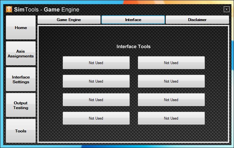Click third-row Not Used button, left column

[96, 100]
